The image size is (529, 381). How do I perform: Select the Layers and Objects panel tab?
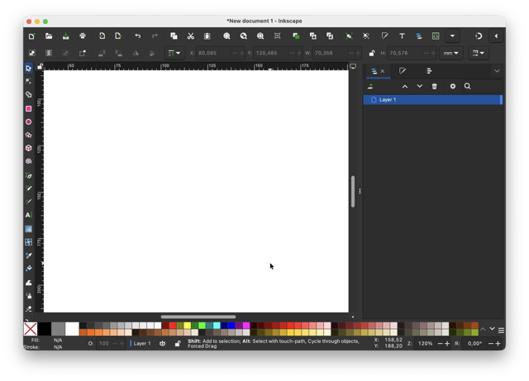tap(374, 71)
